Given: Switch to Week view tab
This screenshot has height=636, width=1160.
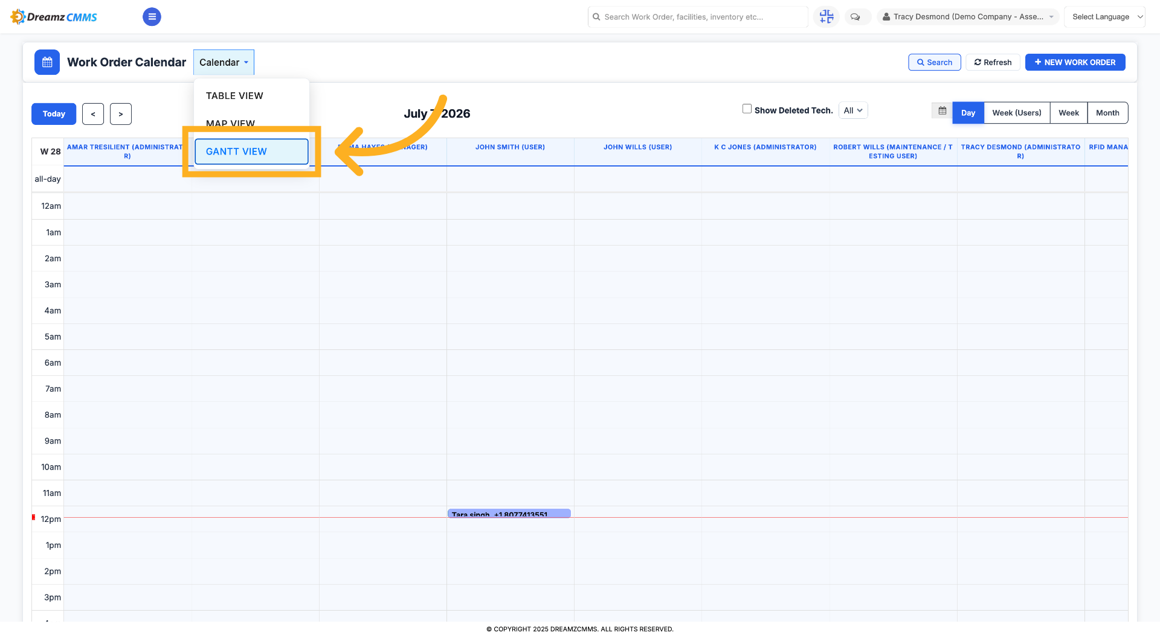Looking at the screenshot, I should [x=1068, y=113].
